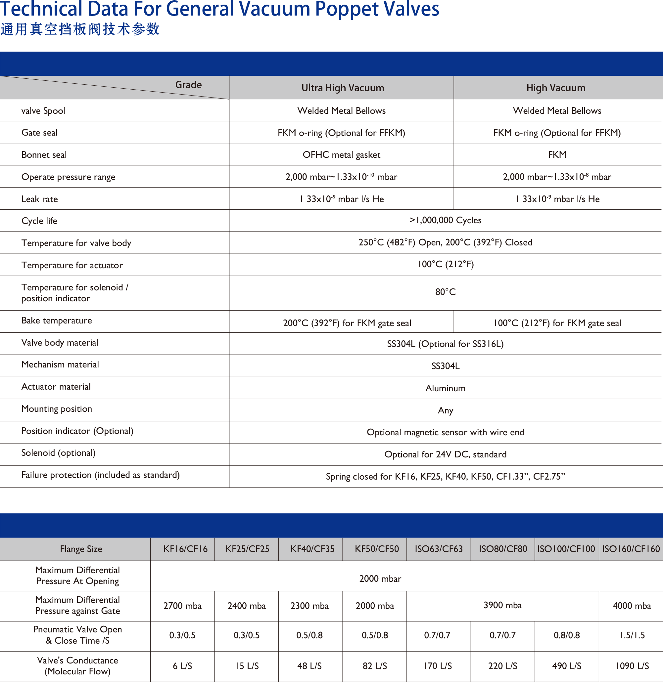
Task: Click the Technical Data title text
Action: (219, 9)
